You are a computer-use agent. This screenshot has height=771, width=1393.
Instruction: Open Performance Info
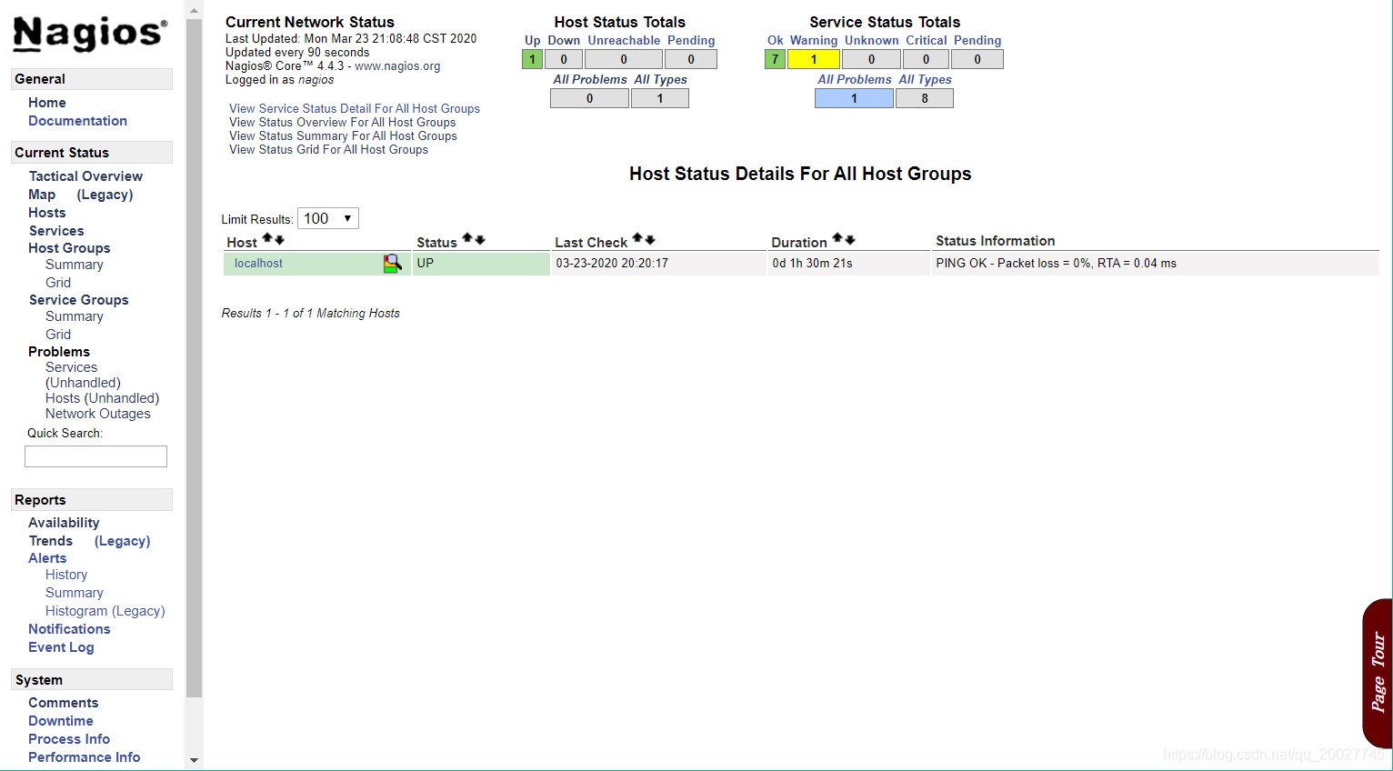click(x=84, y=757)
